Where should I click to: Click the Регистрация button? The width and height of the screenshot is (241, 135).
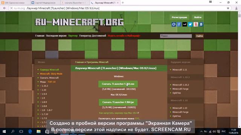tap(179, 17)
